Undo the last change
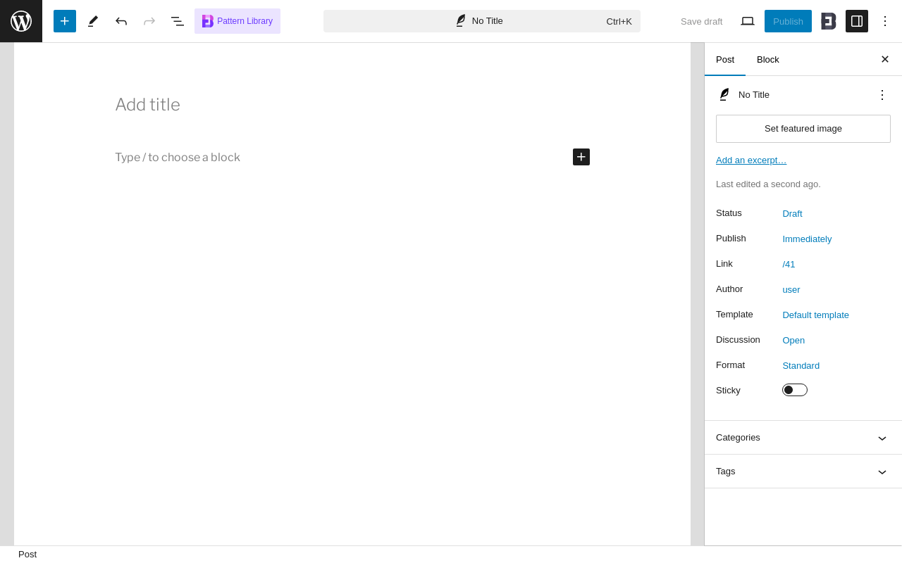Screen dimensions: 902x563 point(121,21)
